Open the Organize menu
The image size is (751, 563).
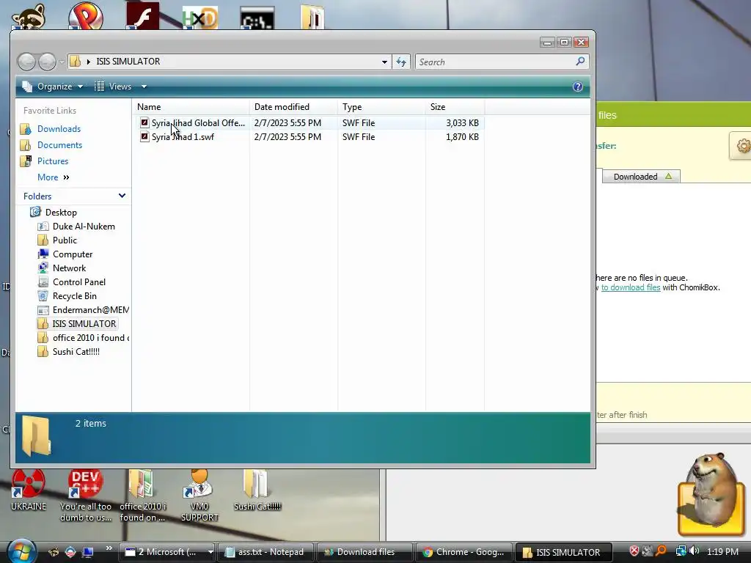[x=53, y=87]
